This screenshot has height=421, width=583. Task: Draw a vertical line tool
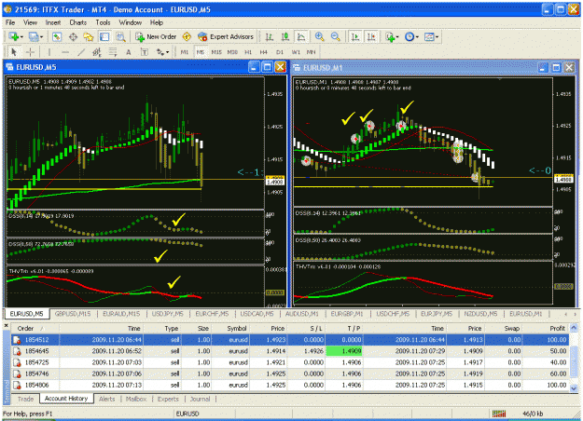click(x=49, y=52)
